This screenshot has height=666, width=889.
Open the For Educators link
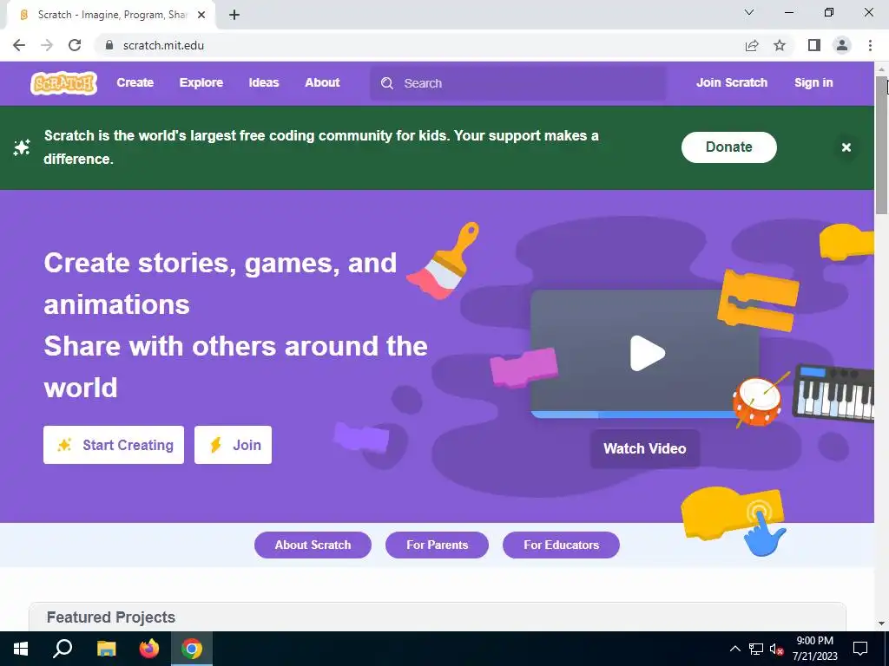point(562,545)
